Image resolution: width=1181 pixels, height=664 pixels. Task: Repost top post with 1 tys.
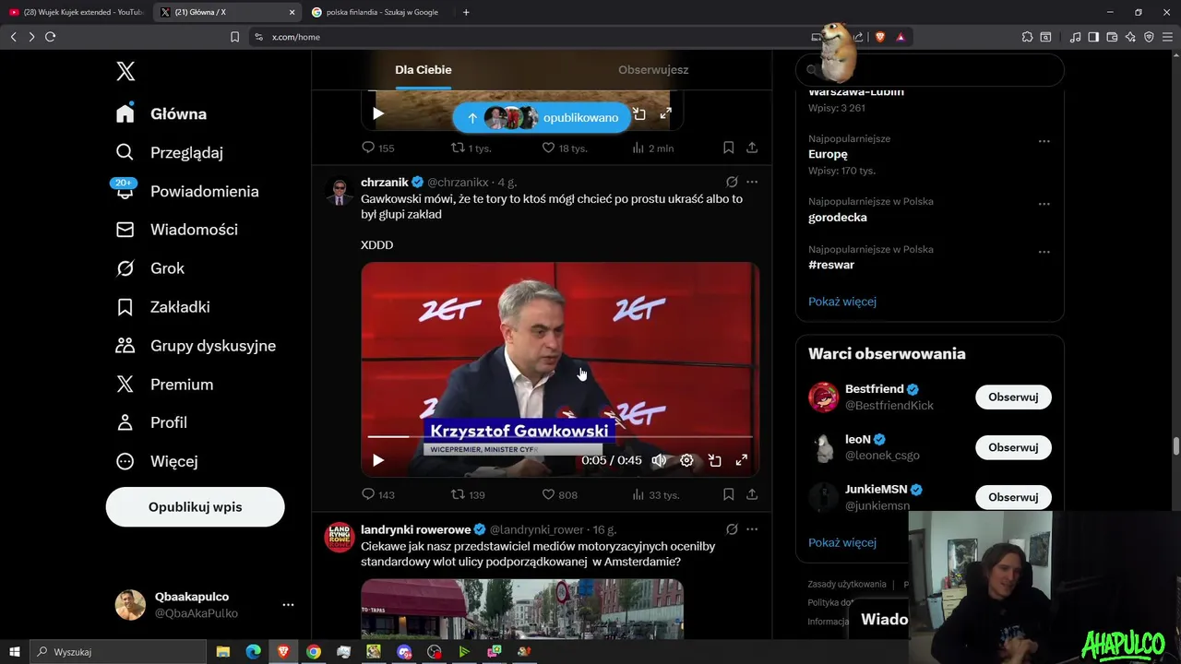pos(471,148)
